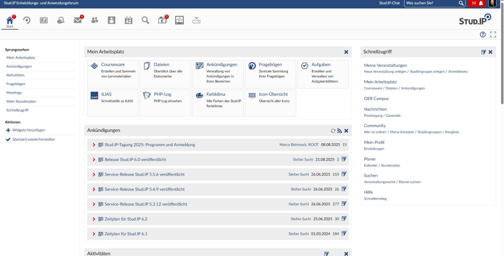
Task: Open the PHP-Log tile
Action: pyautogui.click(x=165, y=103)
